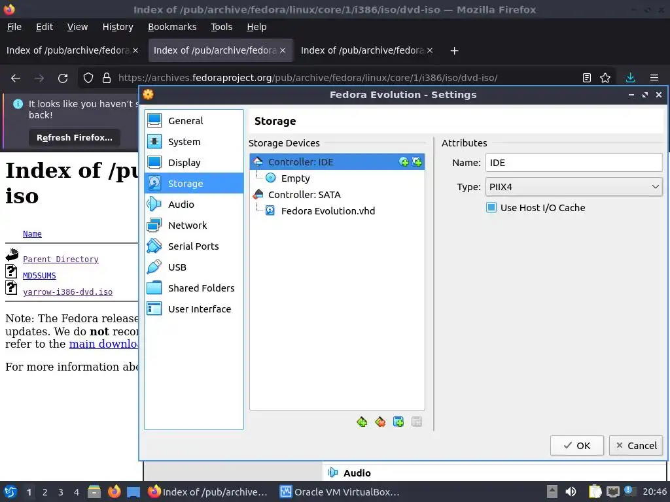Open Network settings category
Image resolution: width=670 pixels, height=502 pixels.
click(x=194, y=226)
